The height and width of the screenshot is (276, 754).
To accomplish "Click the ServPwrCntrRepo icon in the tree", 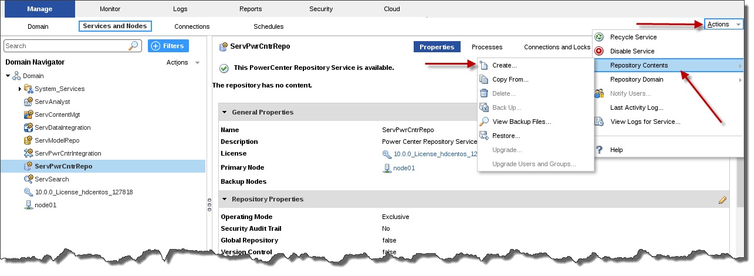I will coord(28,166).
